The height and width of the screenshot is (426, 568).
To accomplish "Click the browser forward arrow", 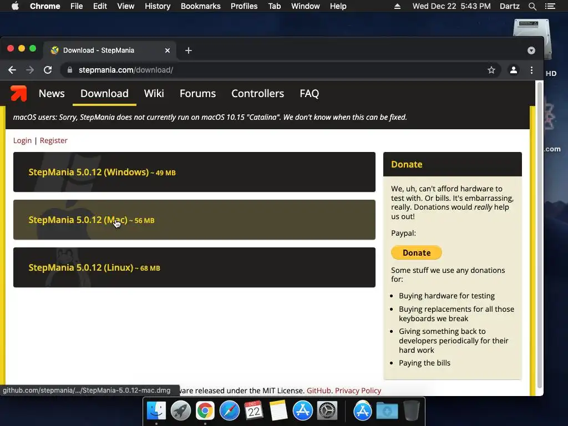I will (30, 70).
